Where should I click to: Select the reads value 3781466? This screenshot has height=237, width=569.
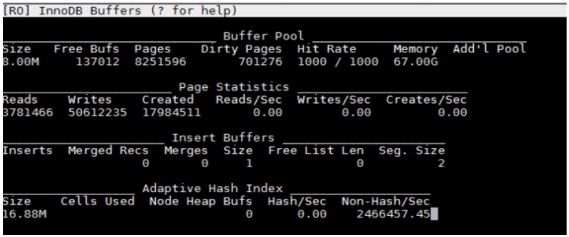pos(28,113)
